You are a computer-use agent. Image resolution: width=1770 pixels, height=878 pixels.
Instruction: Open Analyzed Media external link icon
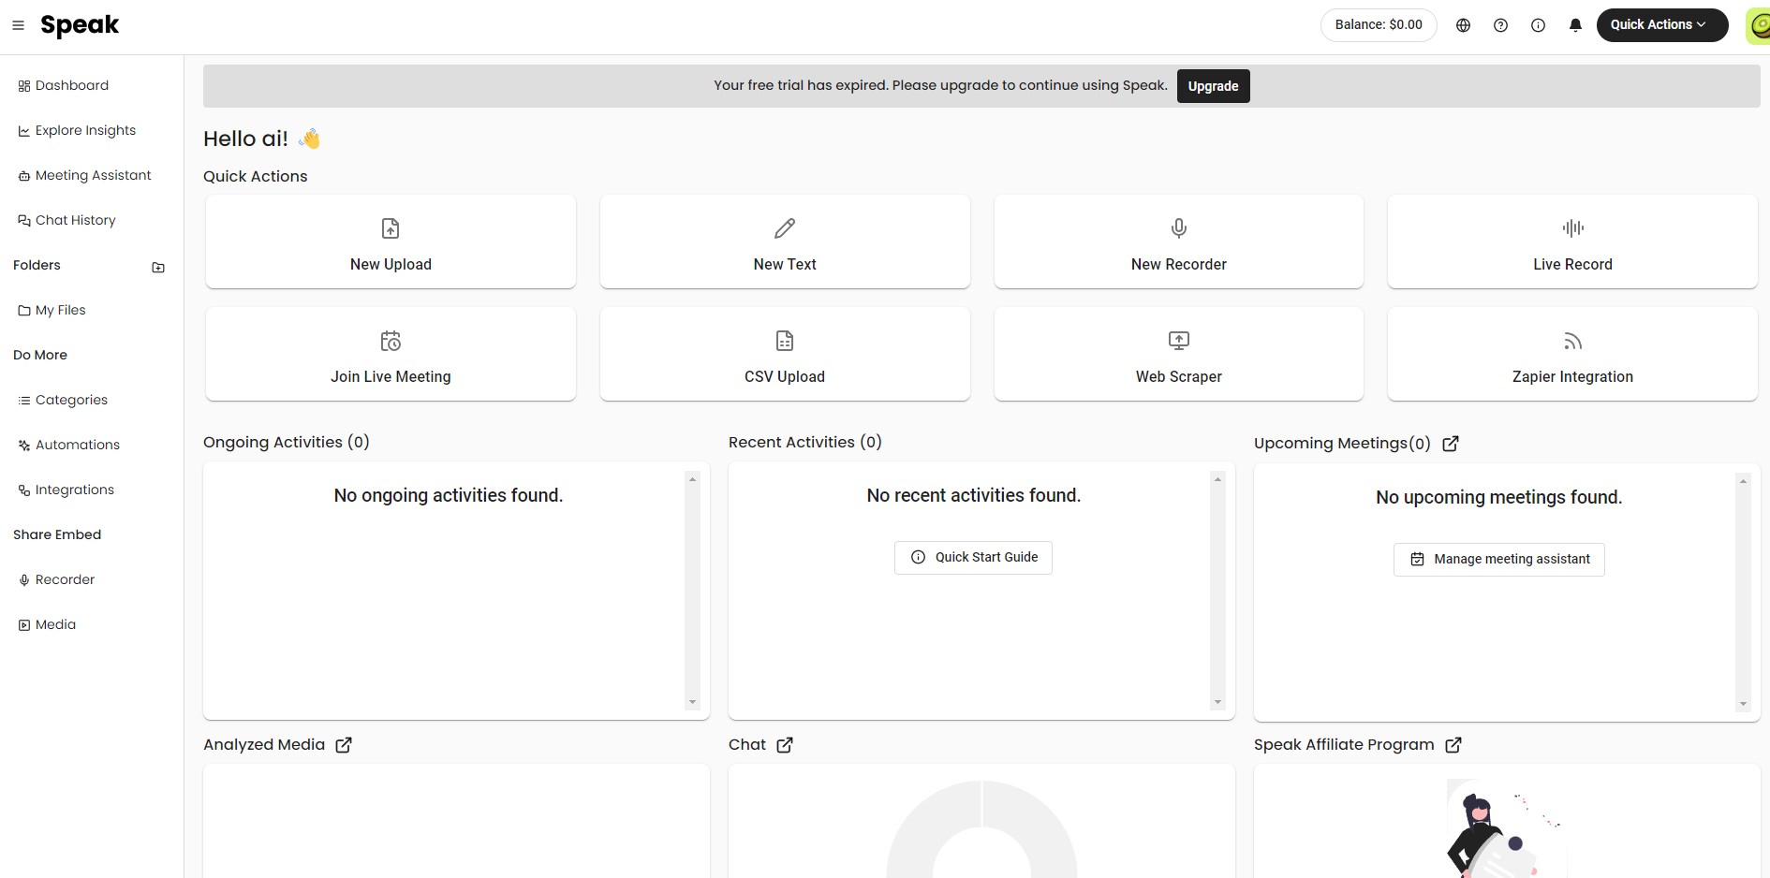coord(344,745)
